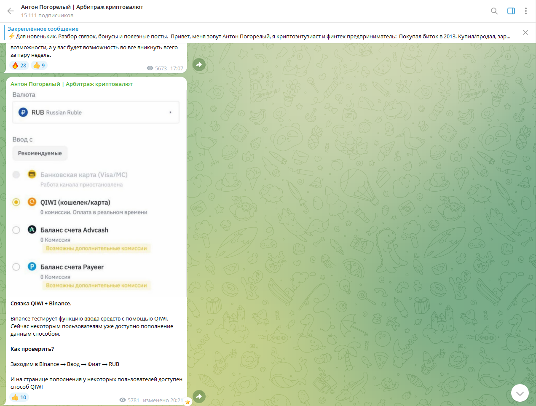The height and width of the screenshot is (406, 536).
Task: Dismiss the pinned message banner
Action: tap(525, 32)
